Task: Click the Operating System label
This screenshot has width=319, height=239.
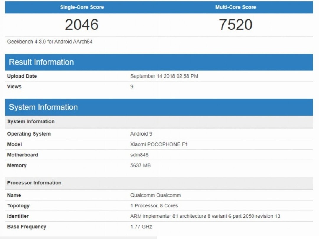Action: [29, 134]
